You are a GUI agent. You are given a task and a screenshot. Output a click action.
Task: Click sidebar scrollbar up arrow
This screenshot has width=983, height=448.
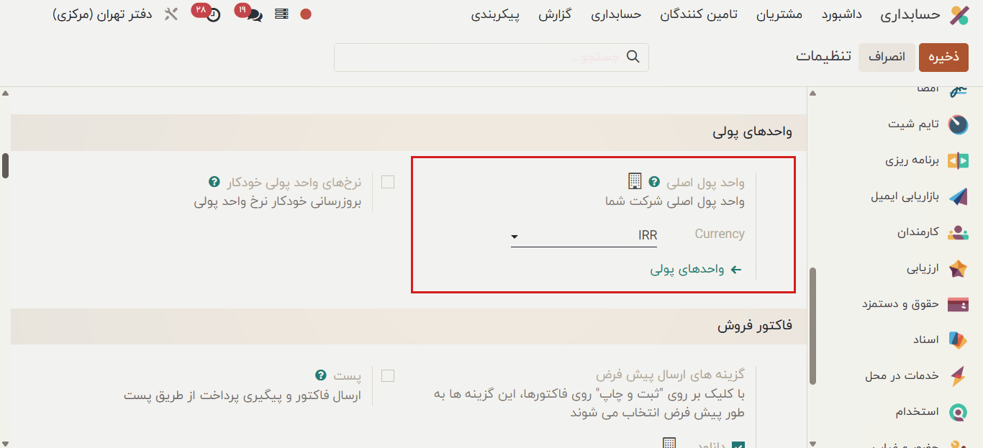tap(812, 93)
